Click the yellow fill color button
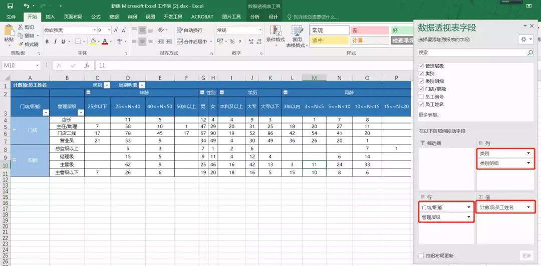The image size is (541, 266). coord(93,41)
